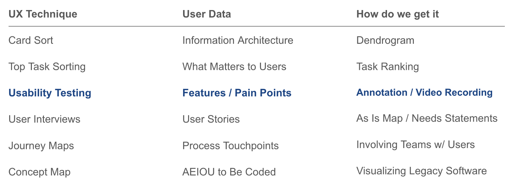The width and height of the screenshot is (505, 189).
Task: Open the Usability Testing highlighted link
Action: 50,93
